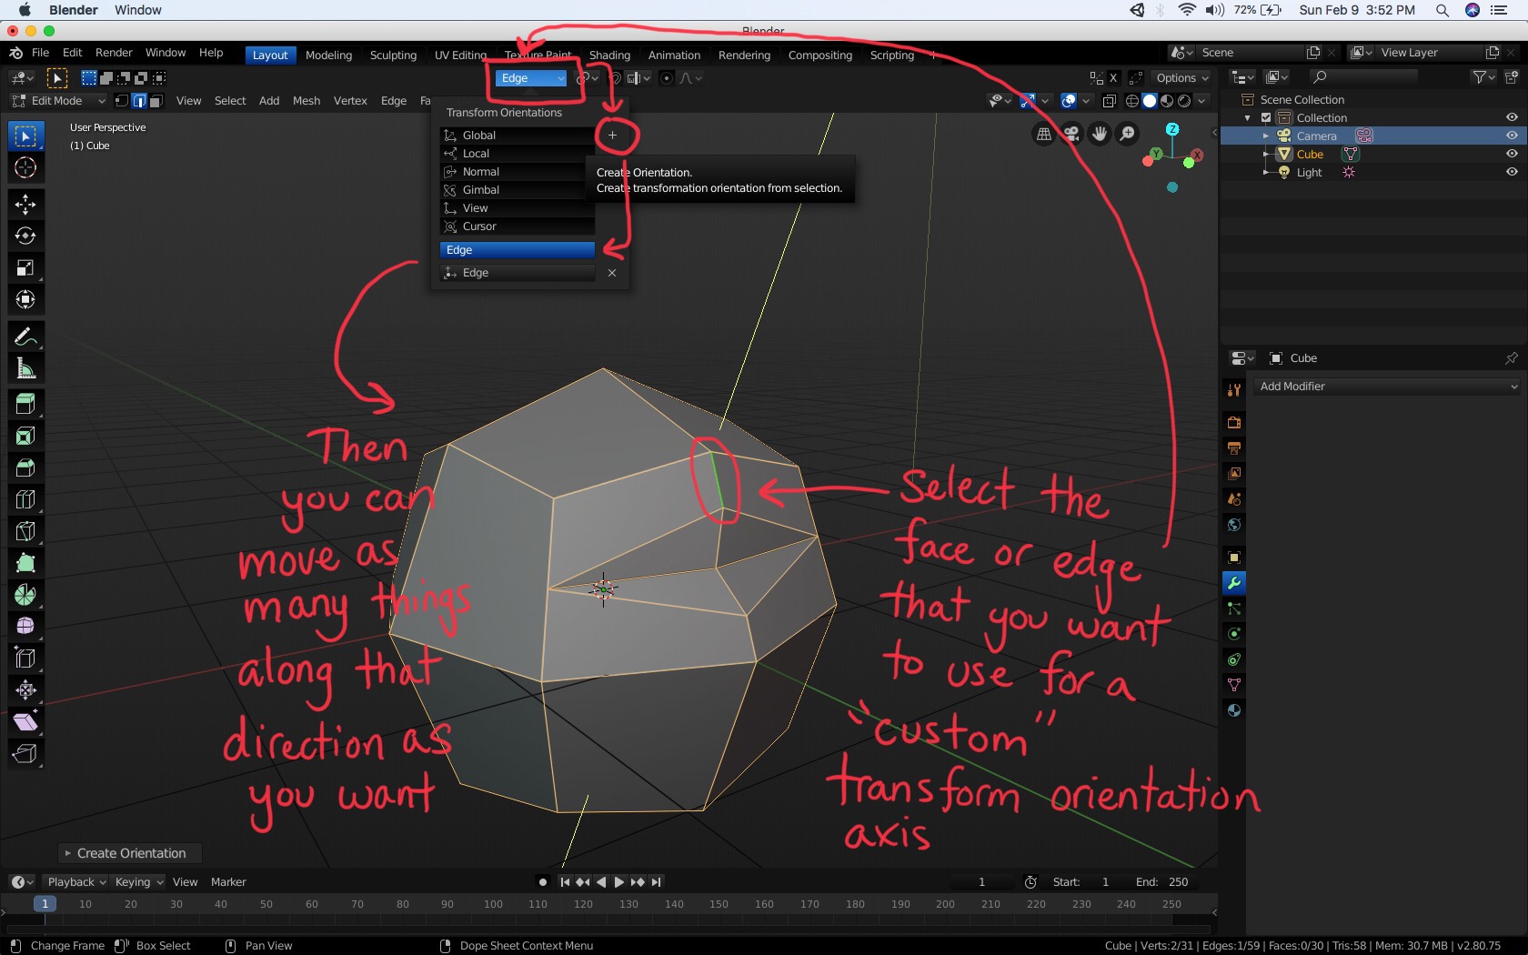Screen dimensions: 1528x955
Task: Delete the custom Edge orientation with X
Action: tap(612, 273)
